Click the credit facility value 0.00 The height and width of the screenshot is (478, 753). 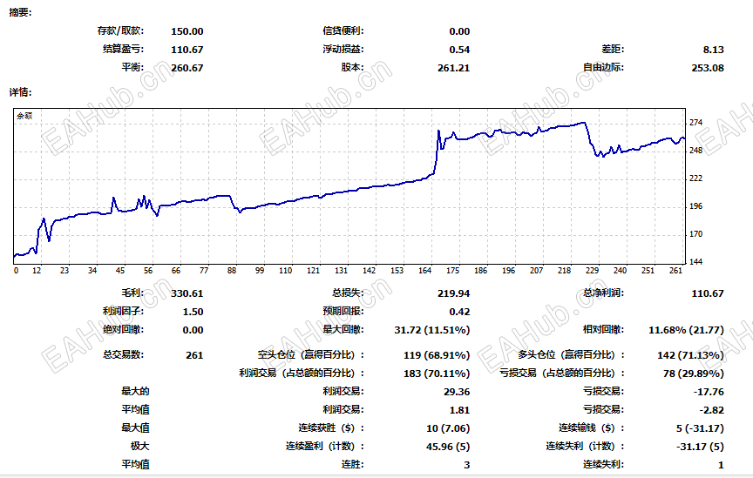click(459, 31)
